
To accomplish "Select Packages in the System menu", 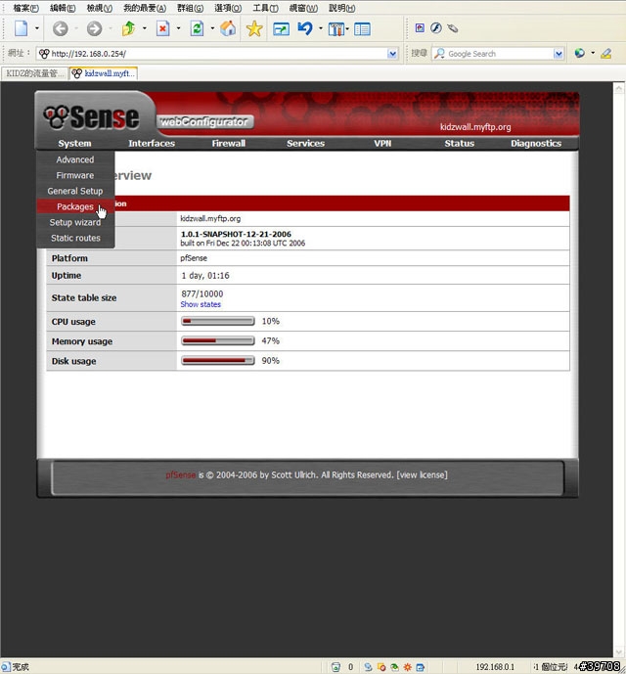I will 75,206.
